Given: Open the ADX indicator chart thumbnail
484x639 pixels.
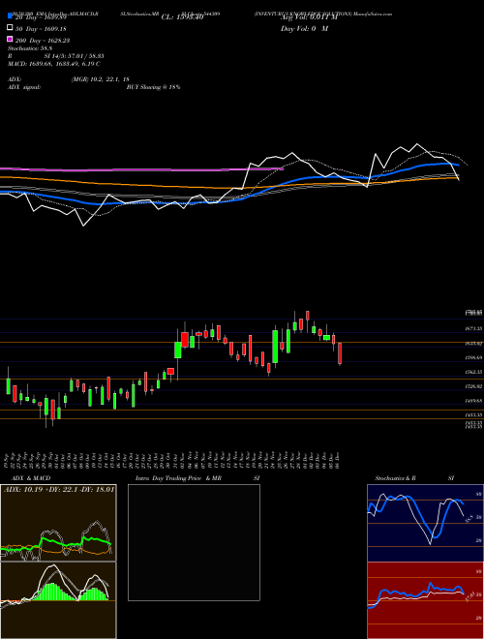Looking at the screenshot, I should 58,523.
